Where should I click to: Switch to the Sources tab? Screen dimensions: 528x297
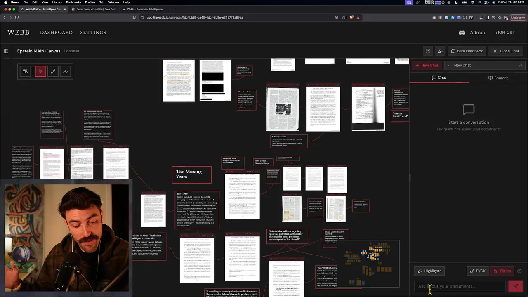tap(498, 78)
